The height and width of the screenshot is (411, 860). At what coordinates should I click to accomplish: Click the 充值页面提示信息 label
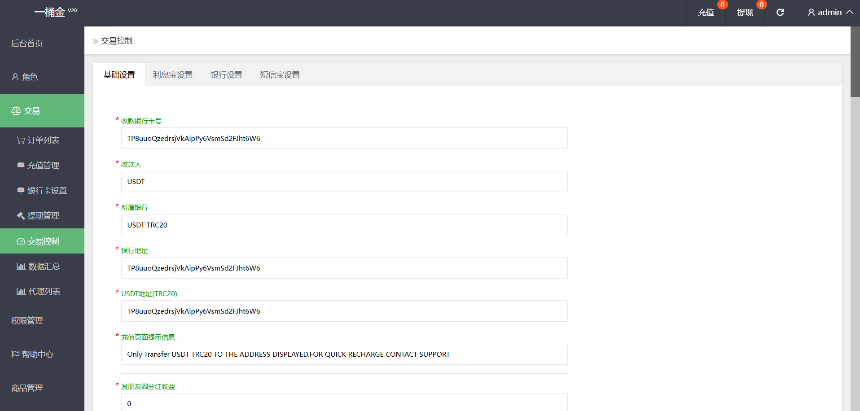tap(148, 337)
